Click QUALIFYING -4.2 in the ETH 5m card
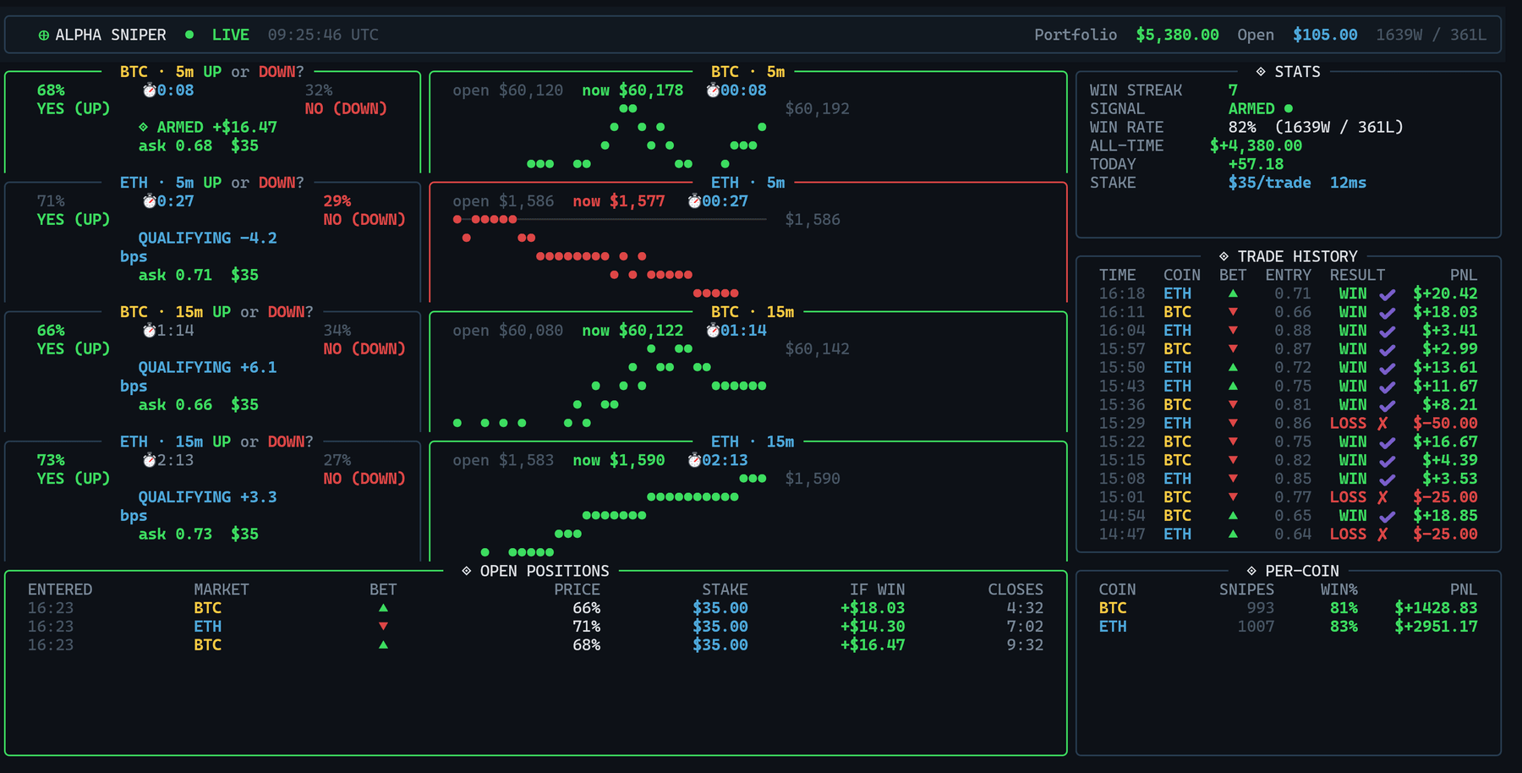The height and width of the screenshot is (773, 1522). pos(208,238)
